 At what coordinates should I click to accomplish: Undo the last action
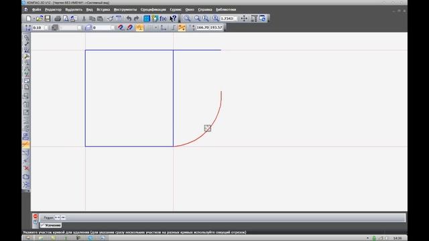(129, 19)
